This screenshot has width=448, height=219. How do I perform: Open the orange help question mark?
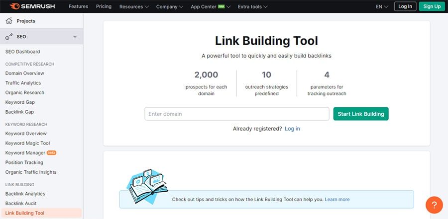point(434,205)
